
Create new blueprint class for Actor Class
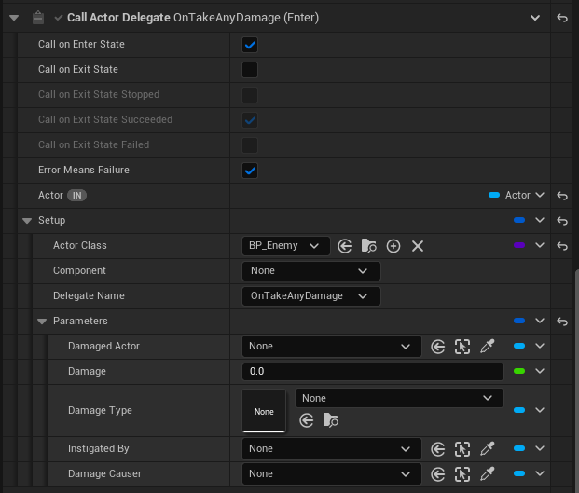pyautogui.click(x=393, y=246)
